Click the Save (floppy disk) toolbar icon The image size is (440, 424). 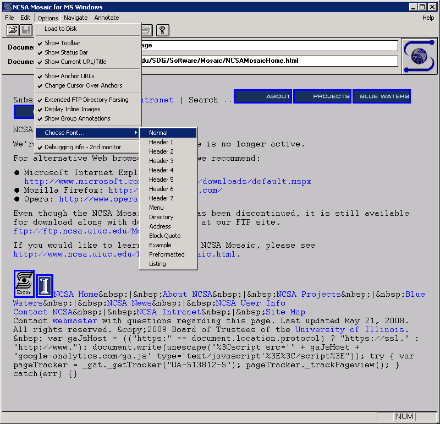click(26, 30)
